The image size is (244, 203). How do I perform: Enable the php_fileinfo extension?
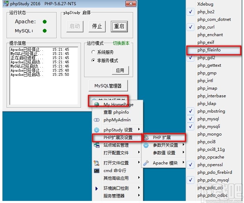(214, 50)
